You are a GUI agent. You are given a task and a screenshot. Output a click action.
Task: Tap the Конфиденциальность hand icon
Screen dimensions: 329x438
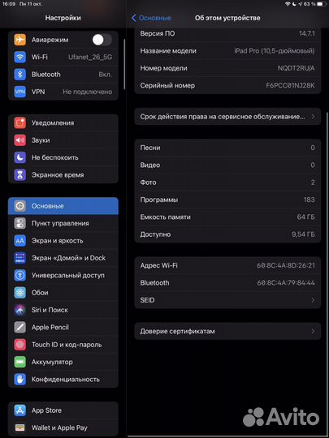click(19, 379)
